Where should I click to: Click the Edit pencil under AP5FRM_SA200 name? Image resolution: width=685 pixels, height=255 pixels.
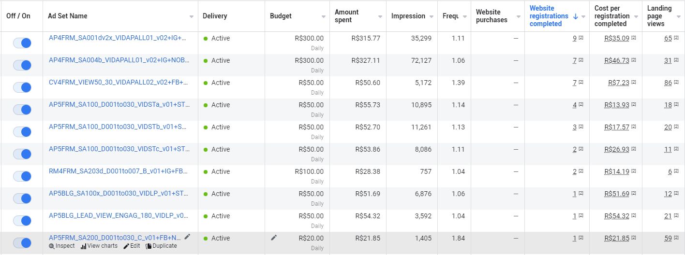[126, 246]
